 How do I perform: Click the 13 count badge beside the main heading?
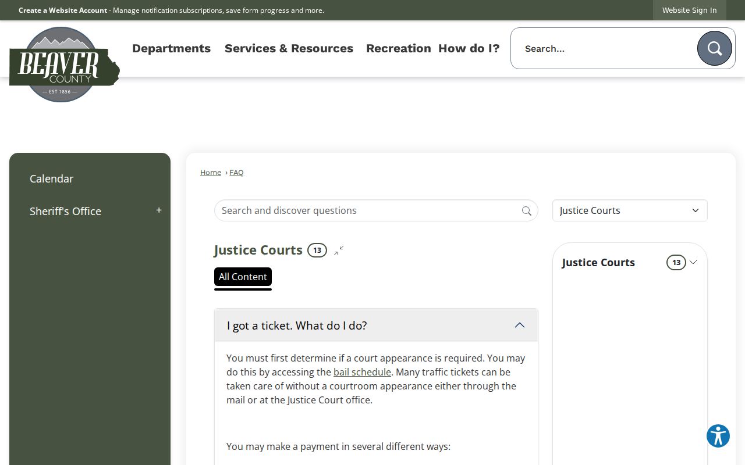click(x=317, y=251)
